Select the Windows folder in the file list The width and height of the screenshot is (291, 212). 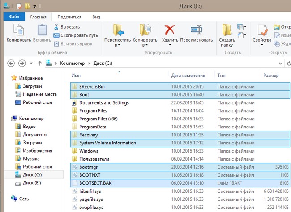pyautogui.click(x=88, y=151)
